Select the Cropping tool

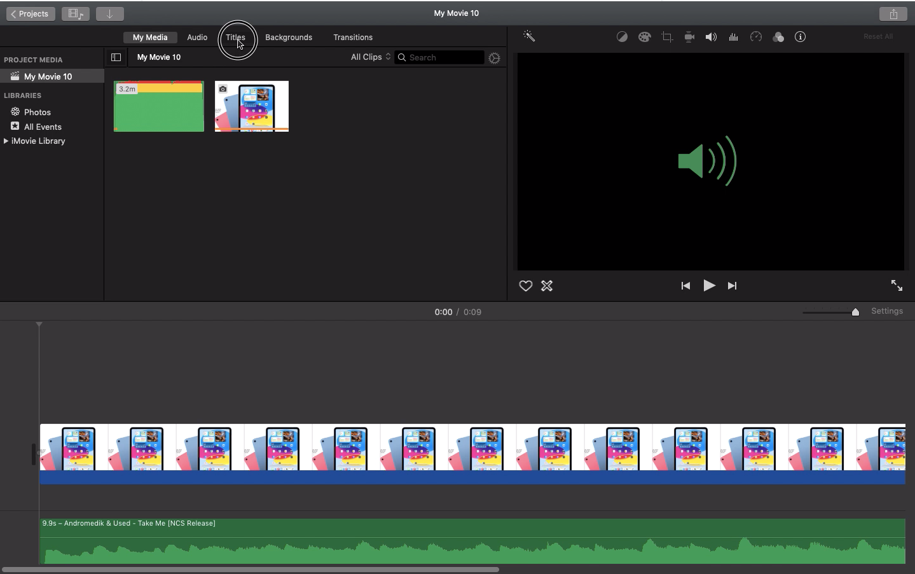click(x=667, y=37)
